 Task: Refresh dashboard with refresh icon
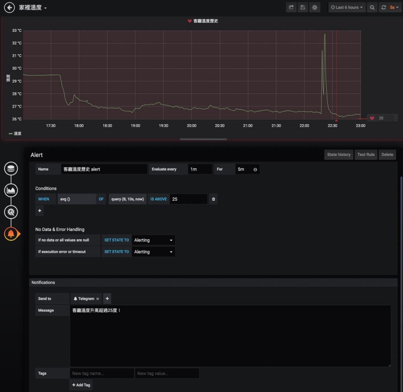point(383,7)
